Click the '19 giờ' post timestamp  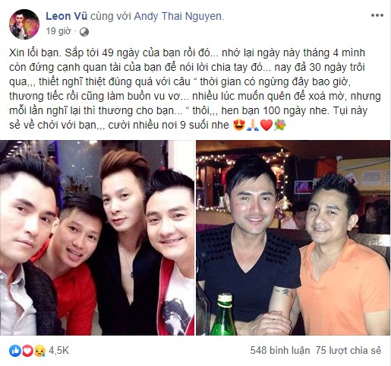[x=58, y=31]
